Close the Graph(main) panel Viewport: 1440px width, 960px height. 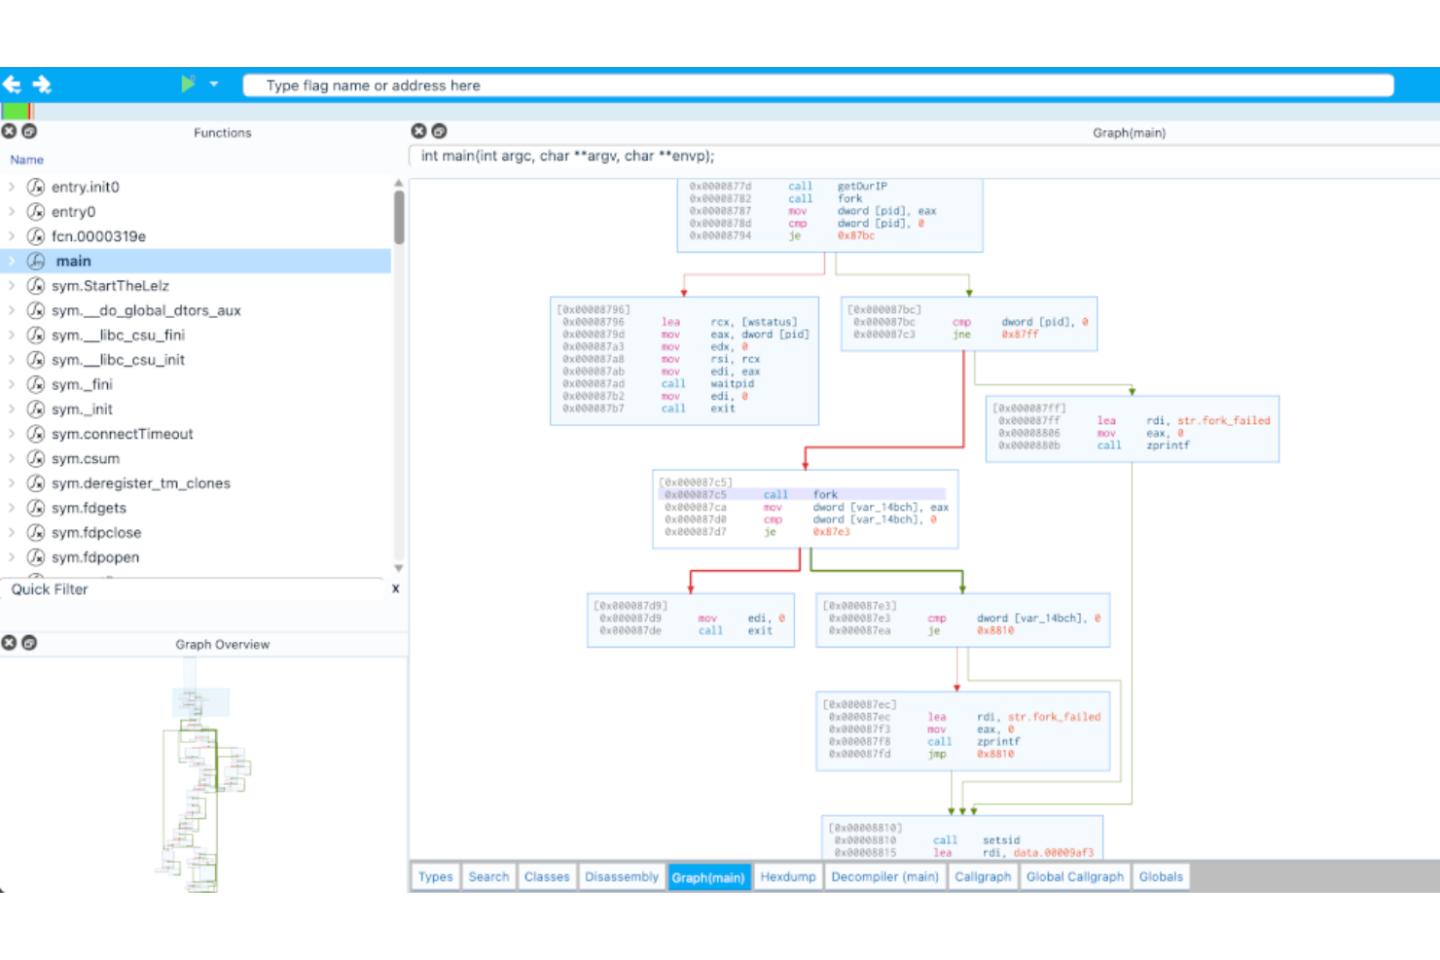pyautogui.click(x=418, y=131)
